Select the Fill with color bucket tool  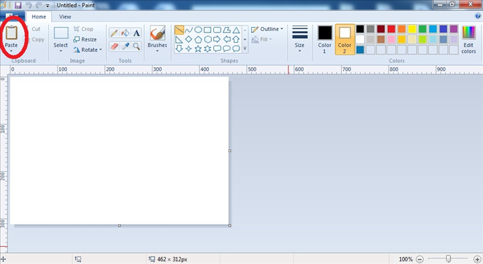click(x=125, y=33)
